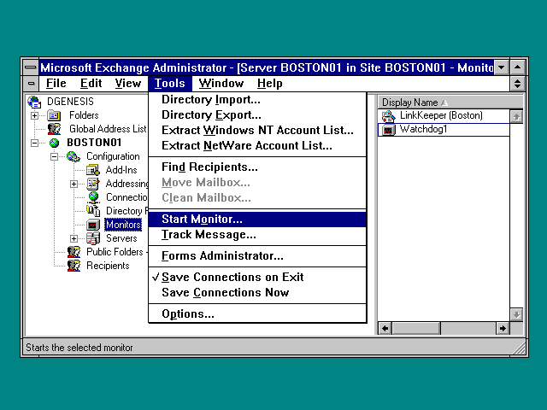Click the Configuration container icon
The image size is (547, 410).
click(x=74, y=156)
